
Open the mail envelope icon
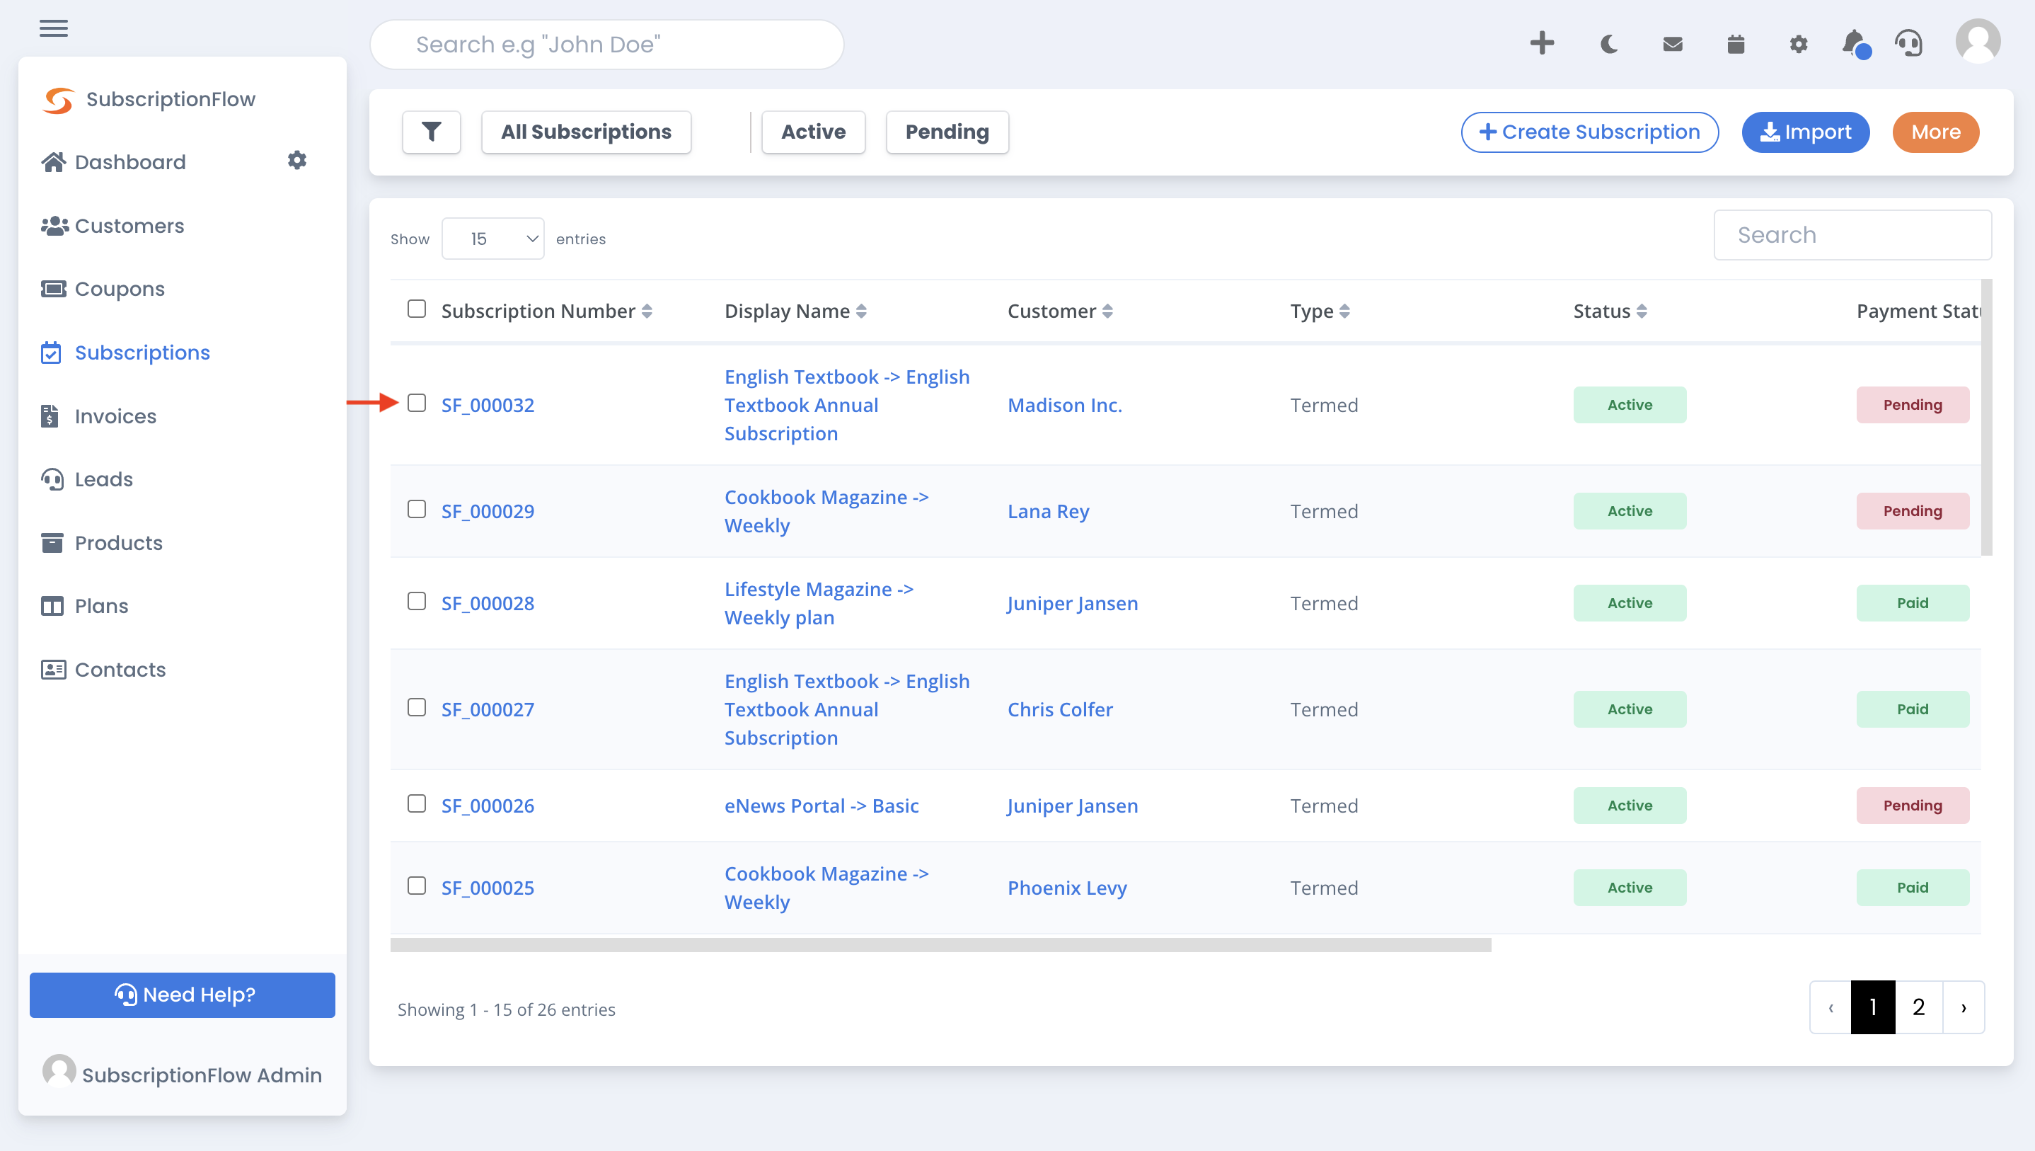click(1673, 45)
